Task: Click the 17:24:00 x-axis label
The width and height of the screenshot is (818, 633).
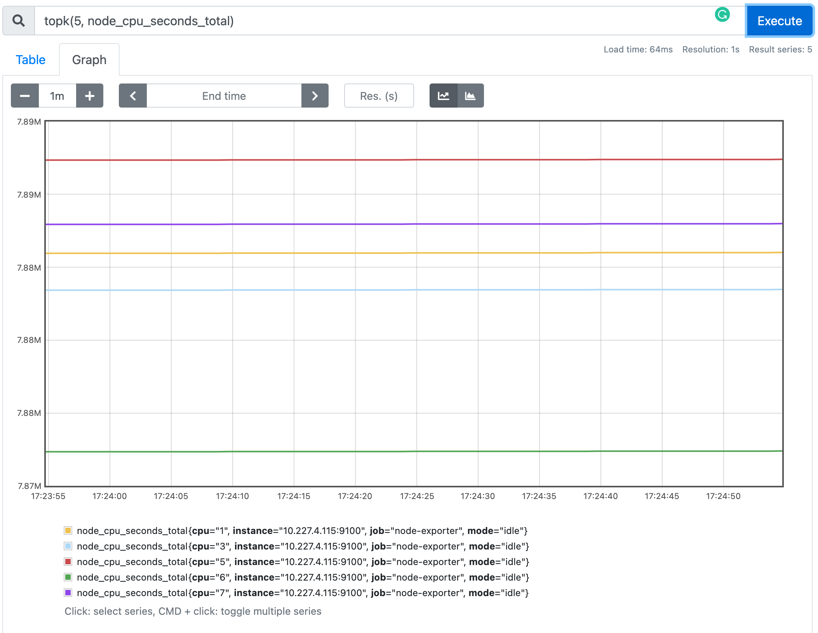Action: pyautogui.click(x=110, y=496)
